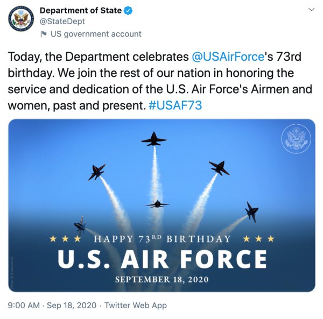Image resolution: width=323 pixels, height=319 pixels.
Task: Click the "September 18, 2020" caption in the image
Action: [x=161, y=280]
